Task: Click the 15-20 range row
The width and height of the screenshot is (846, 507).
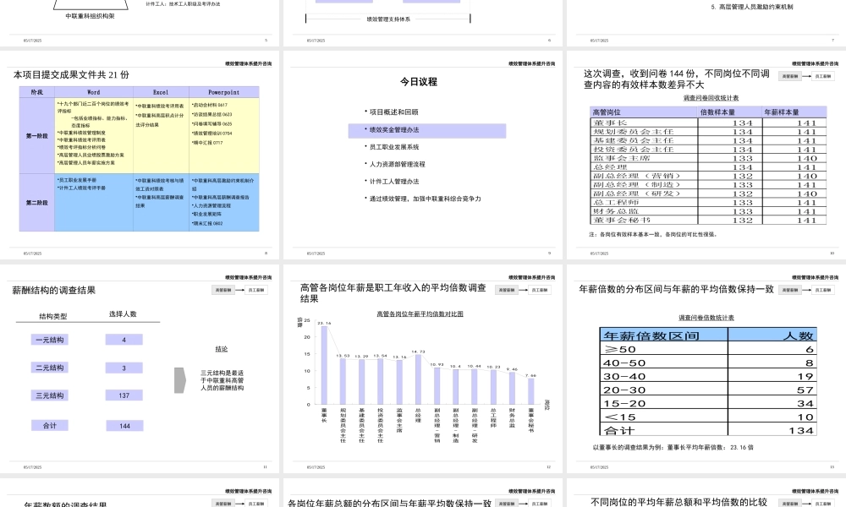Action: tap(708, 403)
